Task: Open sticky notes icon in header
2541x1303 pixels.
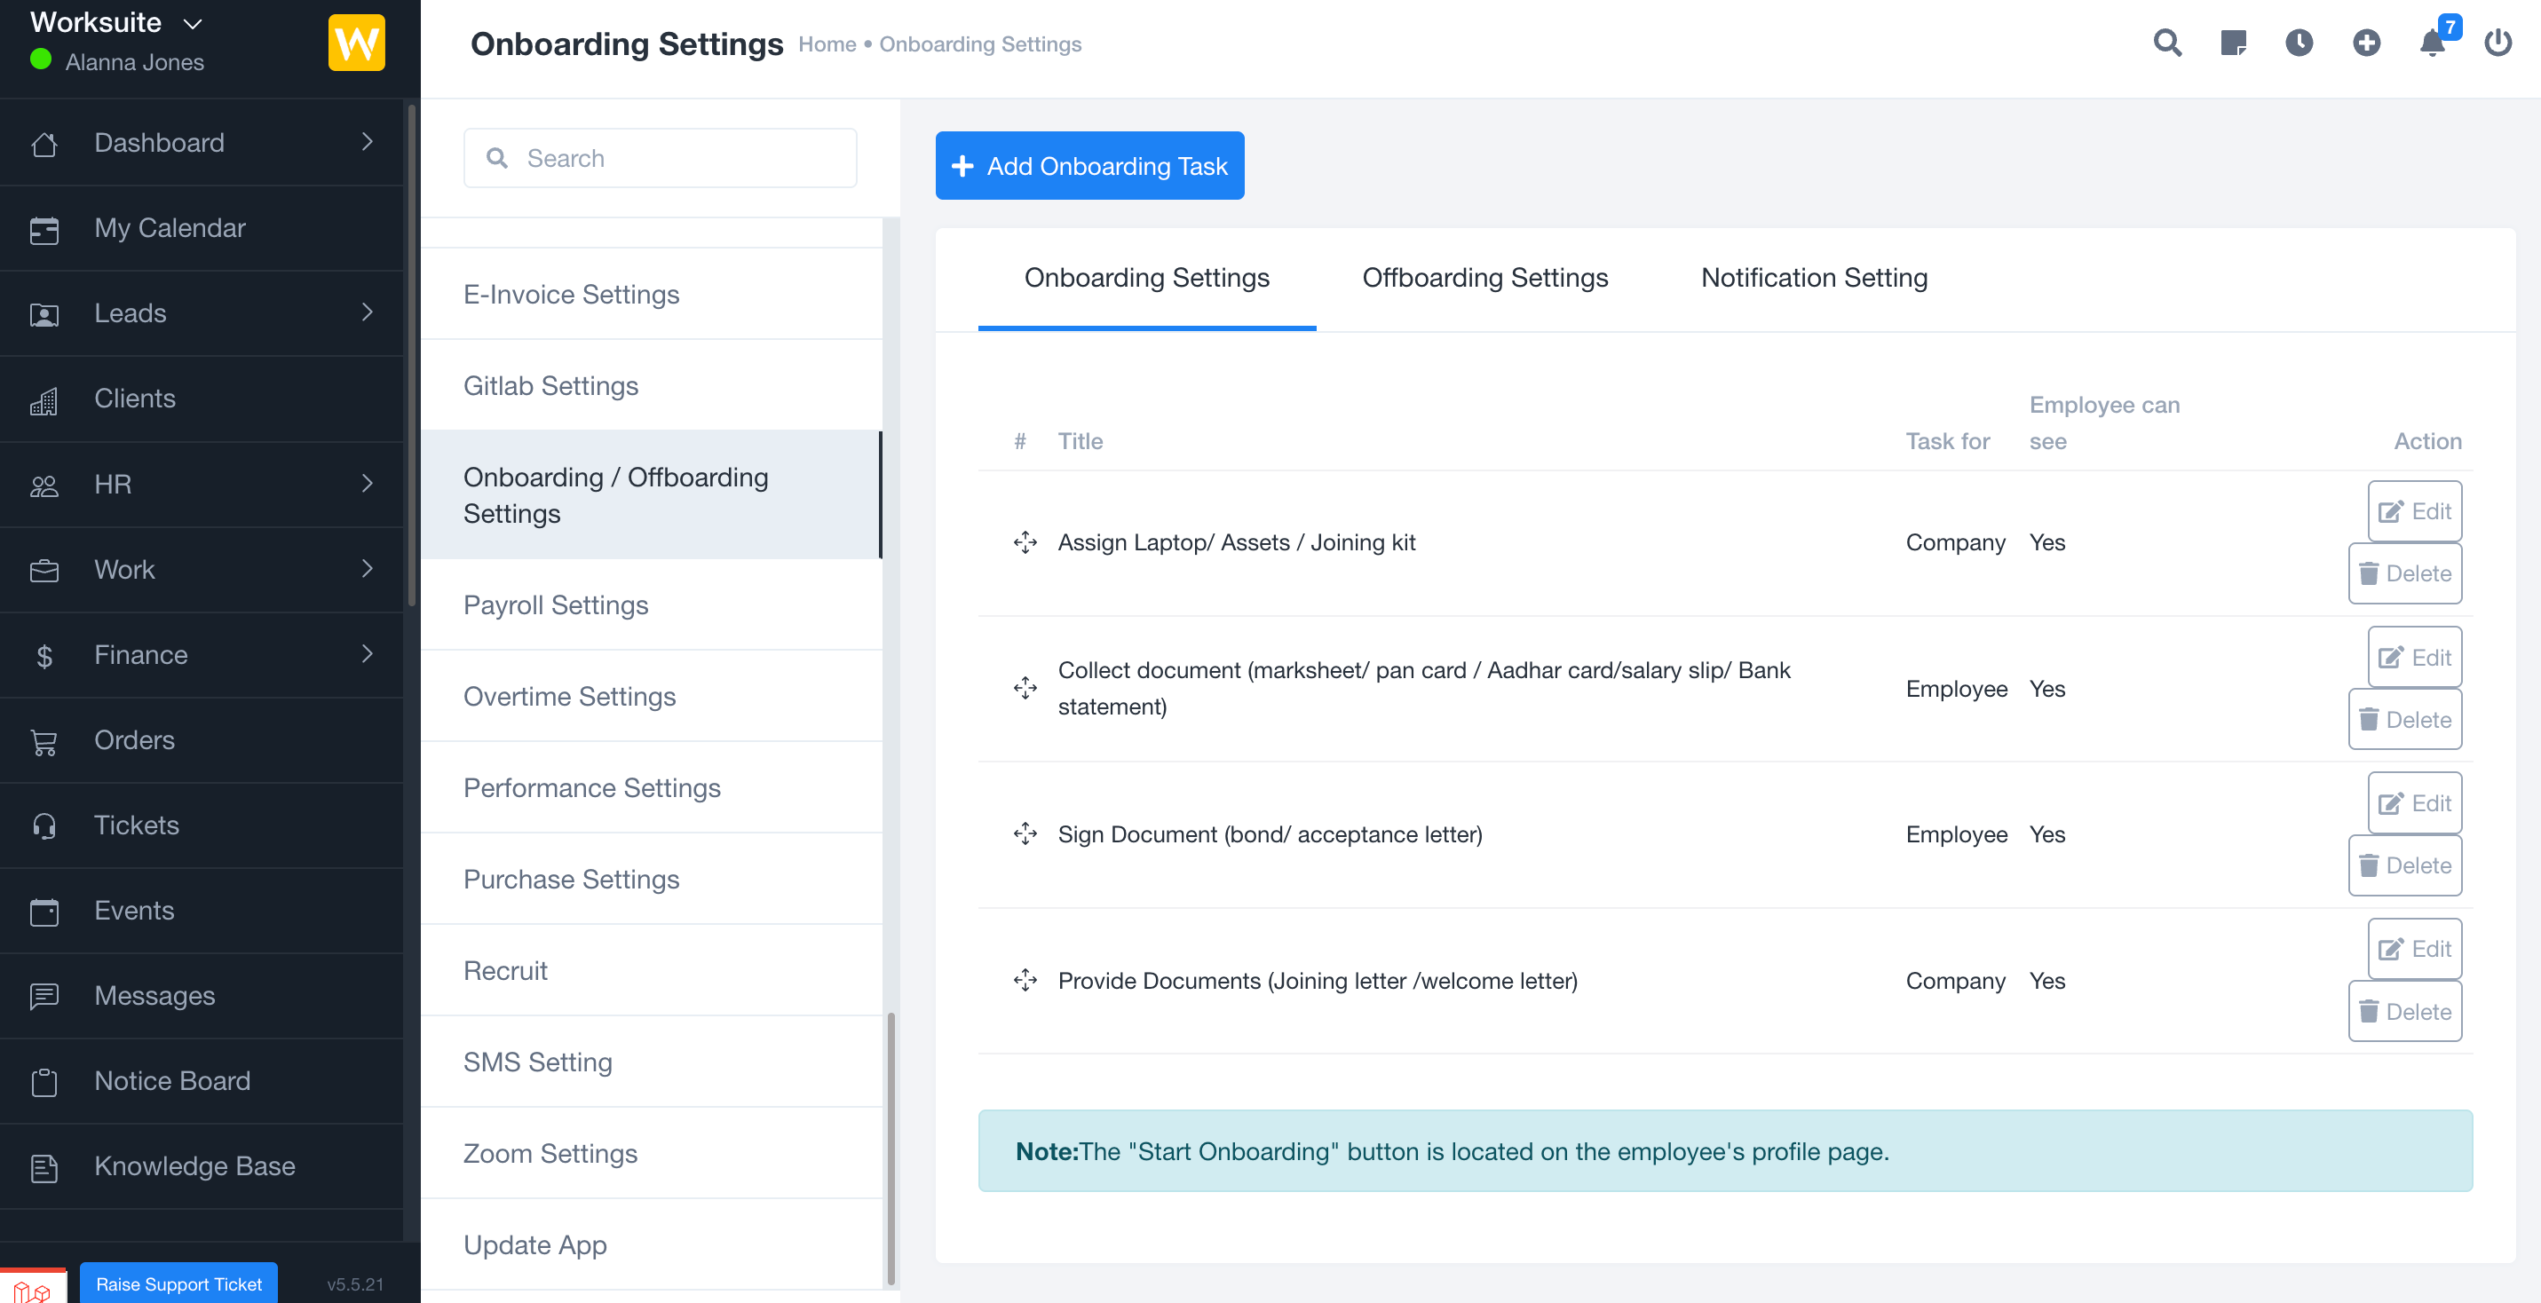Action: (x=2232, y=43)
